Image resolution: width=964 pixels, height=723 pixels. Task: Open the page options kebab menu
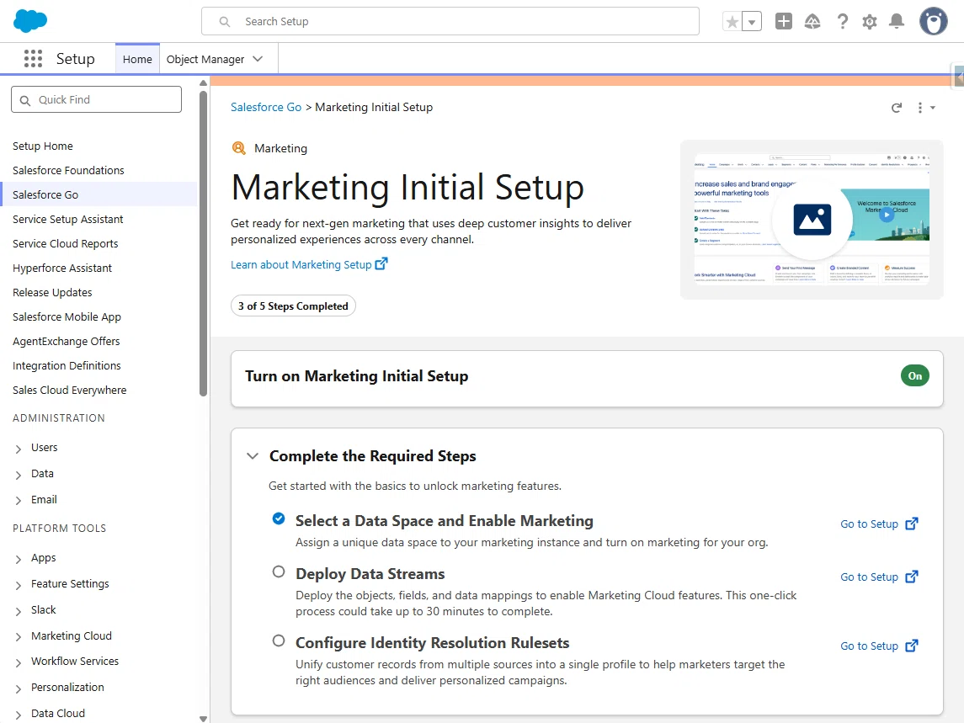[x=925, y=108]
